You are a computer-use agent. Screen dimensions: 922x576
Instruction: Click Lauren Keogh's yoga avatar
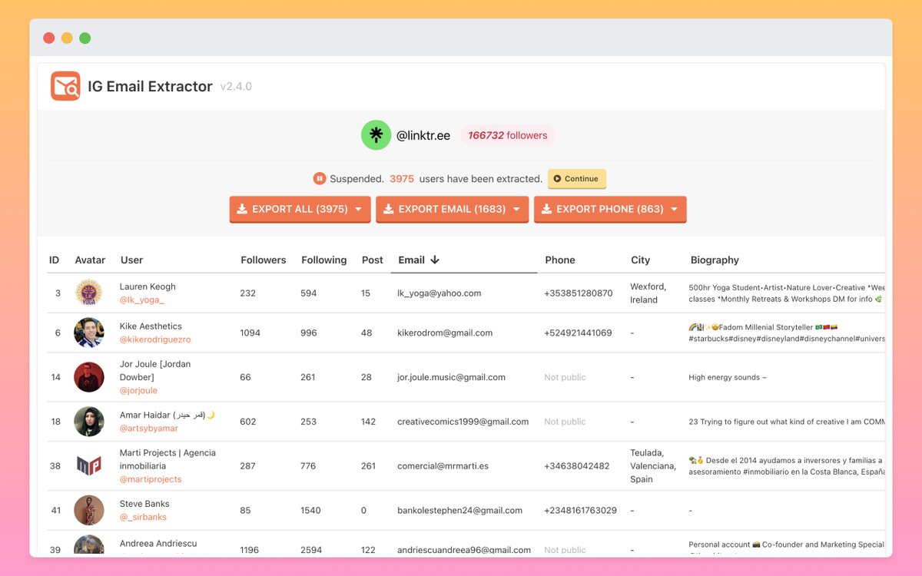pyautogui.click(x=89, y=293)
